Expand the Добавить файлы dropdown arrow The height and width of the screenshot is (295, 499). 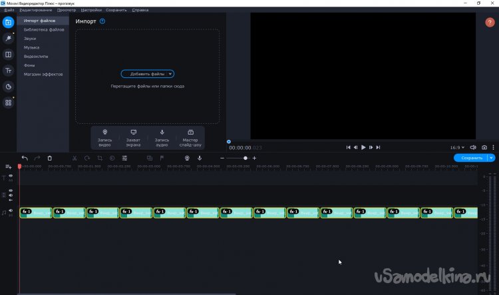point(170,74)
